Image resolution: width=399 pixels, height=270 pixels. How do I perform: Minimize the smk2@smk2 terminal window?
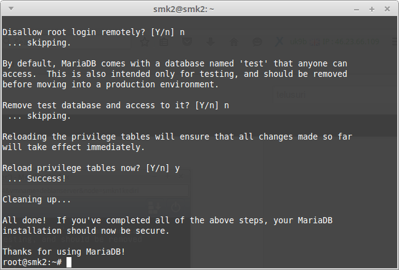pyautogui.click(x=357, y=10)
